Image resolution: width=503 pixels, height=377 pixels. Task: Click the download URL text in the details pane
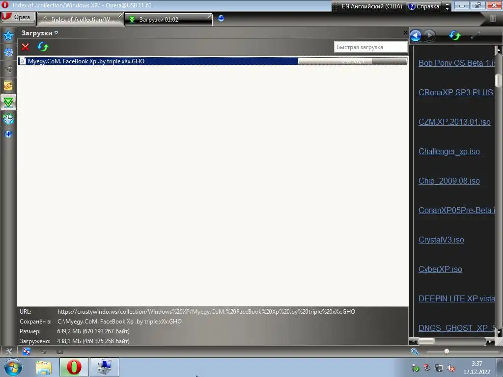[206, 312]
